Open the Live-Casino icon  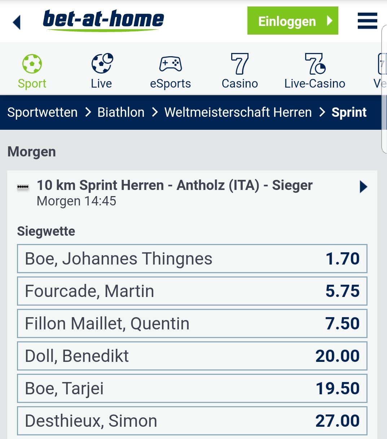315,64
